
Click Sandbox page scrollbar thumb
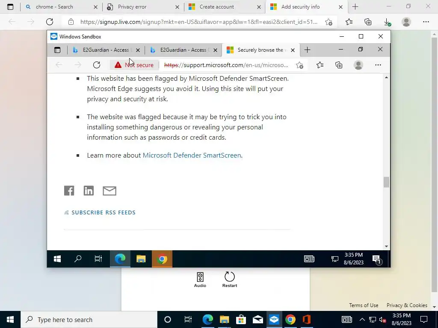(386, 182)
